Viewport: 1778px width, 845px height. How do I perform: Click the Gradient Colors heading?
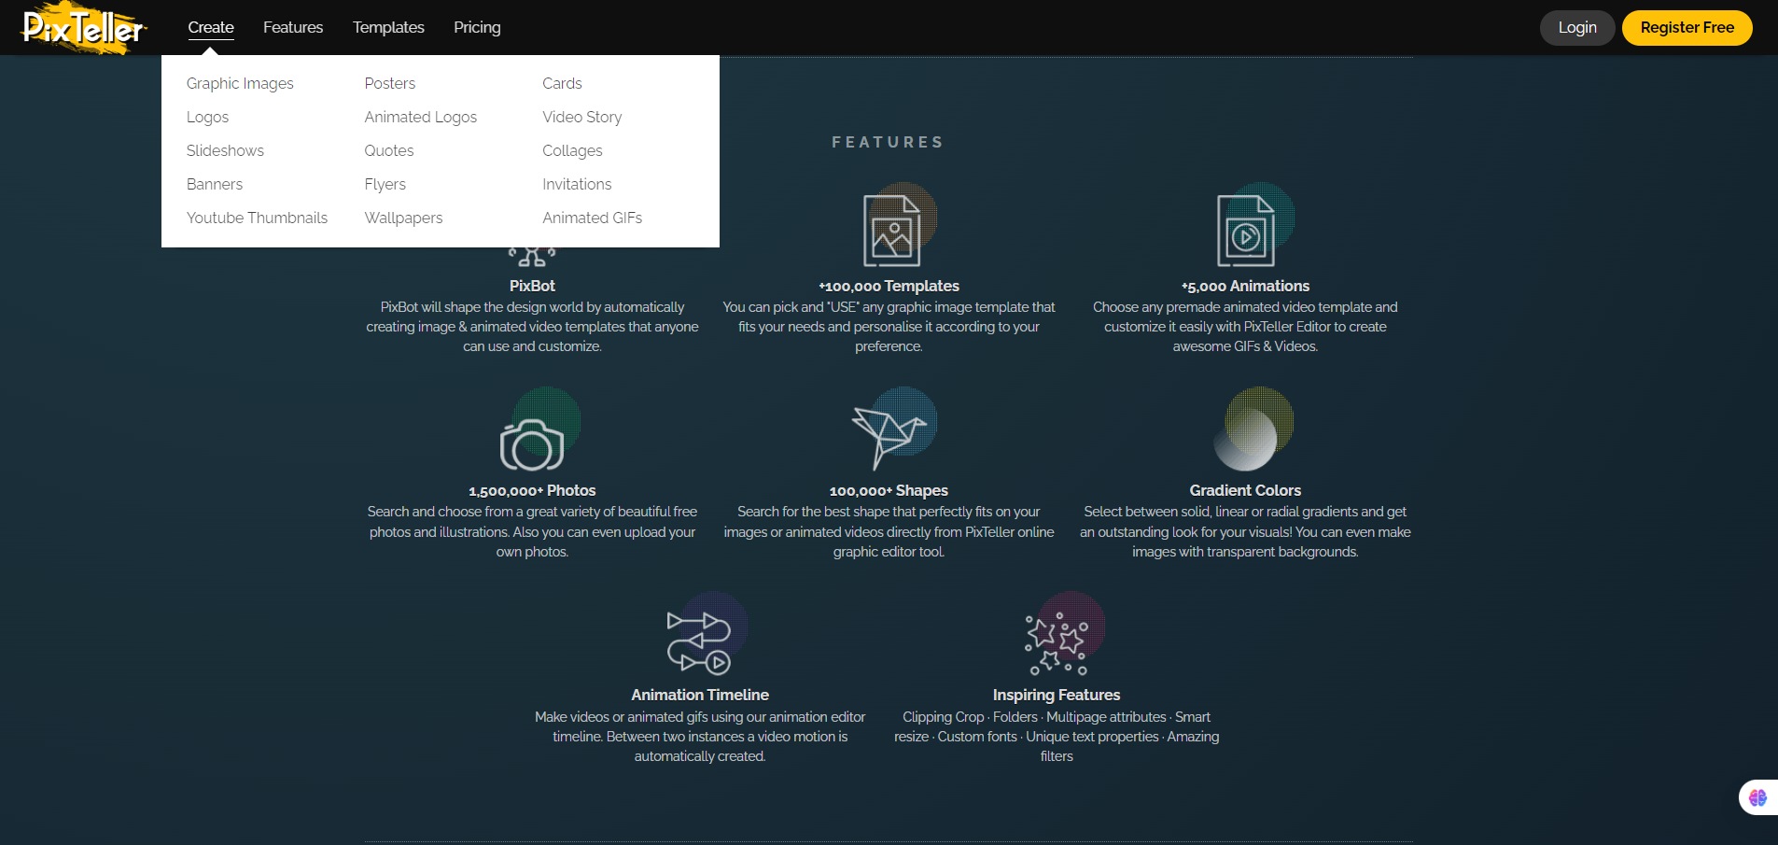coord(1245,490)
